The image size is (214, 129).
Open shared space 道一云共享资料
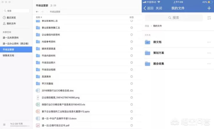click(x=11, y=38)
